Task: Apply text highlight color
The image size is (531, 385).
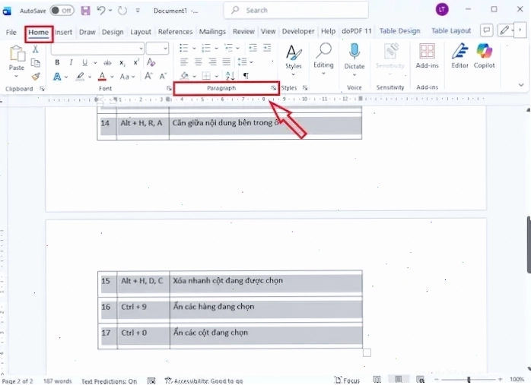Action: pos(80,77)
